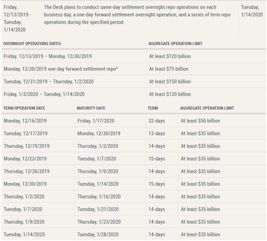This screenshot has width=267, height=241.
Task: Select term operation date 'Thursday, 12/26/2019'
Action: click(x=27, y=171)
